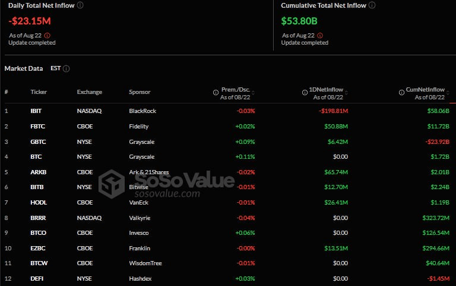This screenshot has width=456, height=286.
Task: Click the -0.04% premium value for BRRR
Action: 246,218
